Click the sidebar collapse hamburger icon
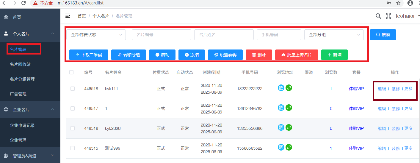Image resolution: width=420 pixels, height=163 pixels. tap(68, 16)
